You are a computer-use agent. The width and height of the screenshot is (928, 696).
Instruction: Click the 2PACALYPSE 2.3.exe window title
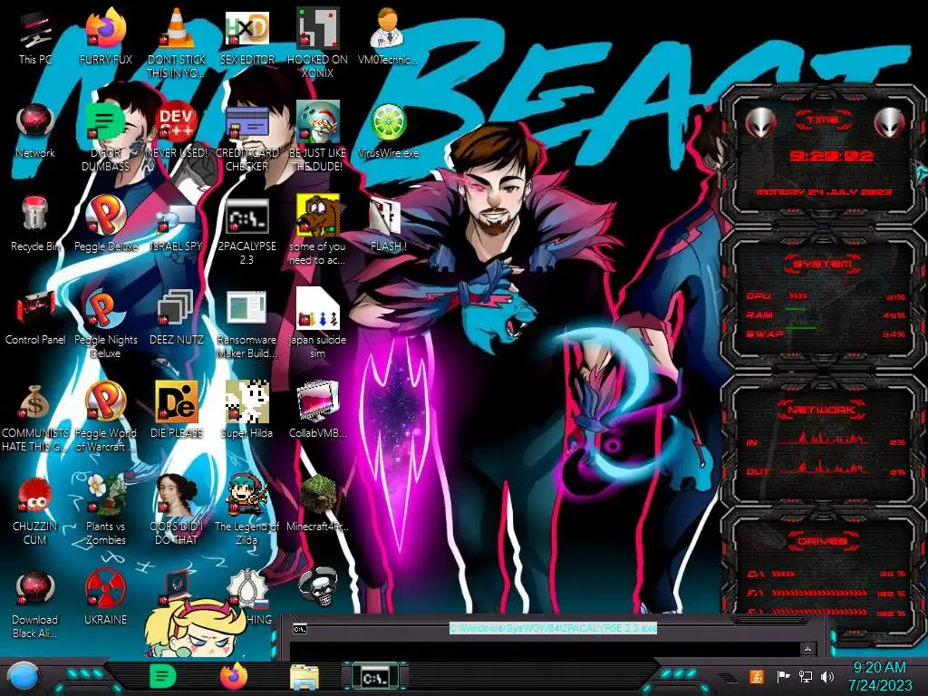(553, 628)
